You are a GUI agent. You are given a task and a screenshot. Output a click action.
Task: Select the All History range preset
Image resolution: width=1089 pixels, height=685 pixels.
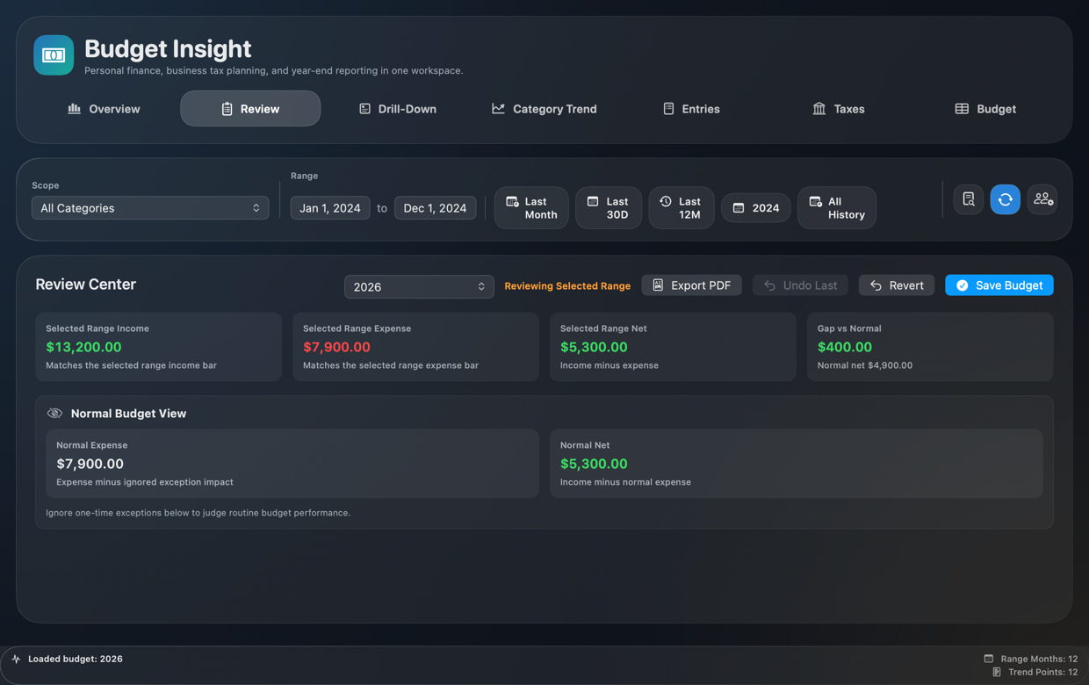click(x=837, y=208)
